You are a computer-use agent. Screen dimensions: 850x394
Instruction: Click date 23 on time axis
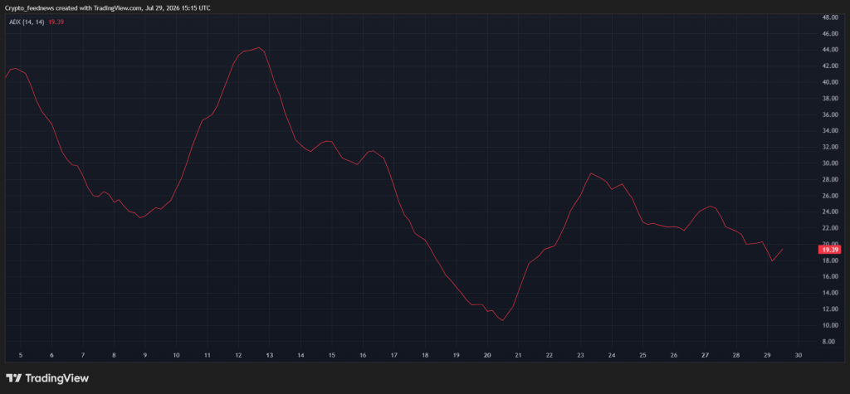(x=580, y=356)
